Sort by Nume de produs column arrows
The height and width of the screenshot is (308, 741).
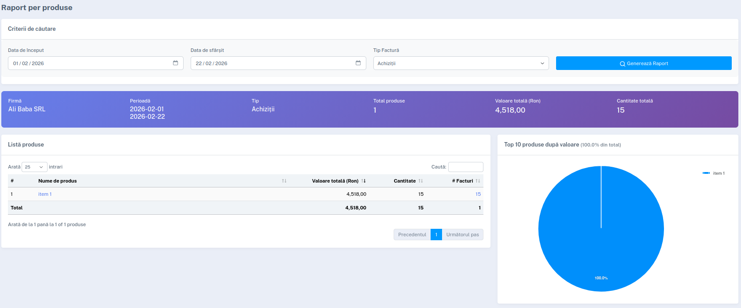pos(284,181)
